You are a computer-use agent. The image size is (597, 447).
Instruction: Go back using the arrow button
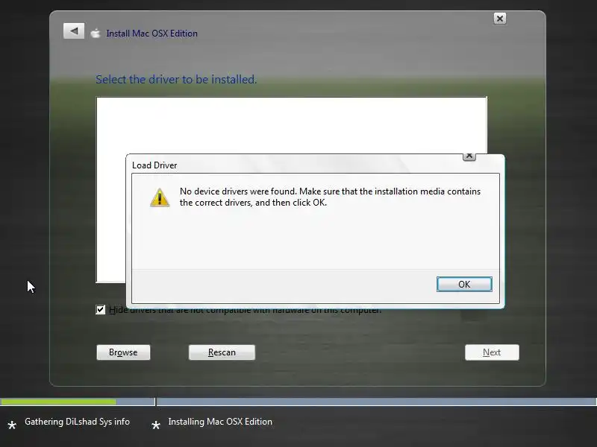click(x=74, y=31)
